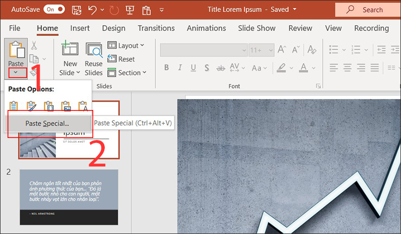This screenshot has height=234, width=401.
Task: Toggle Bold formatting
Action: point(166,67)
